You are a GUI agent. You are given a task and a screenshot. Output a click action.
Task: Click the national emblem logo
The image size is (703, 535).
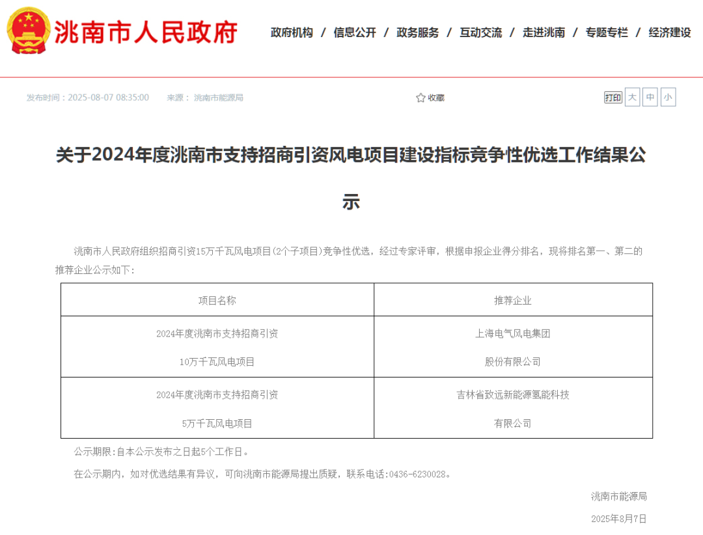(x=28, y=31)
